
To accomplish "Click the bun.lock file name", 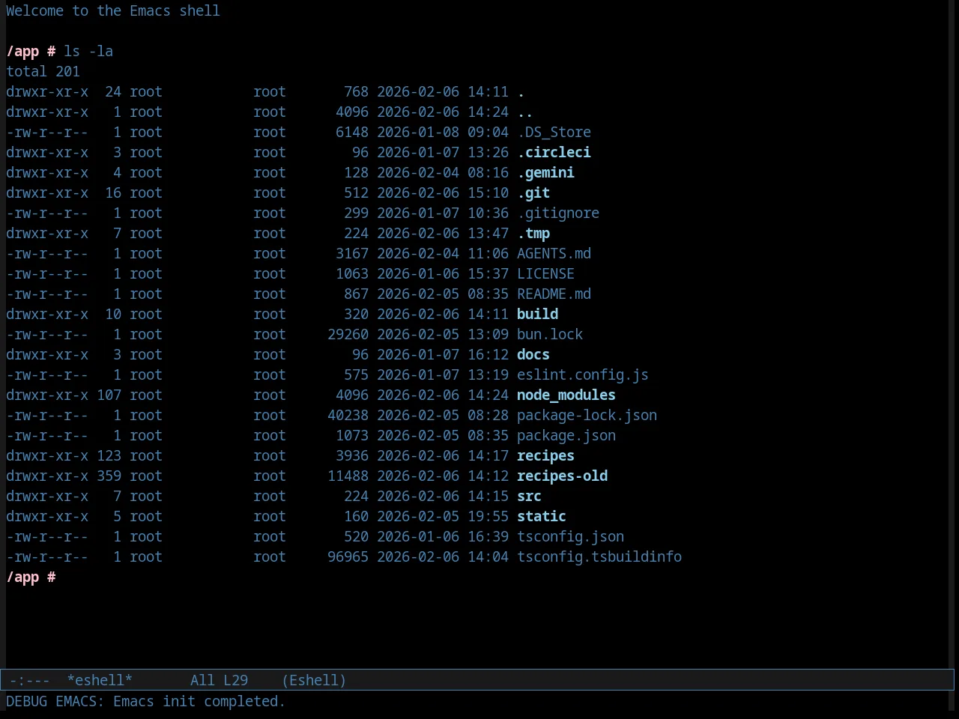I will click(550, 334).
